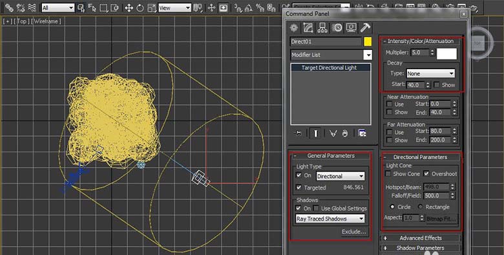This screenshot has width=504, height=255.
Task: Click the Multiplier value field
Action: click(x=420, y=52)
